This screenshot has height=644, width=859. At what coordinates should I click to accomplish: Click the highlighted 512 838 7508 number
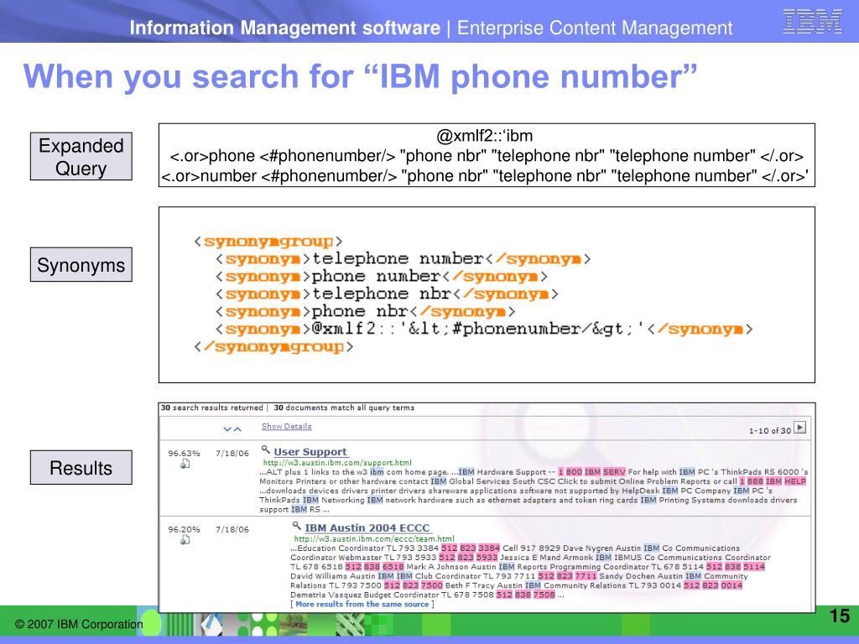[525, 595]
